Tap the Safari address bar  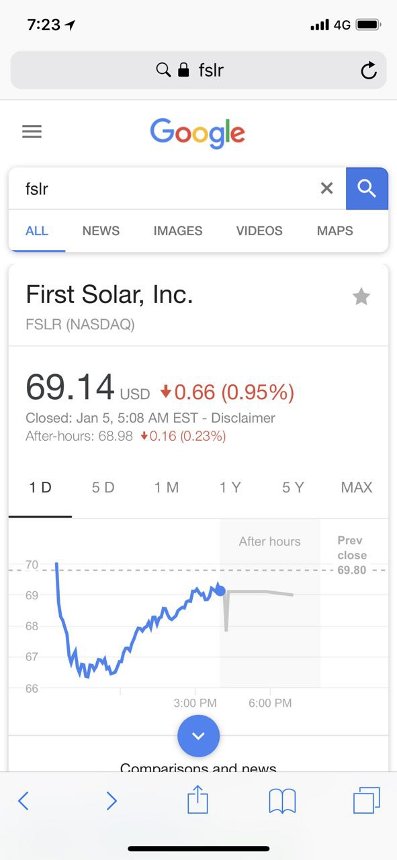(198, 70)
